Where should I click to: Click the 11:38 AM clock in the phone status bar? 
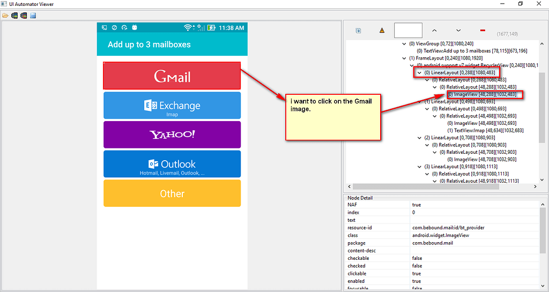pyautogui.click(x=232, y=28)
